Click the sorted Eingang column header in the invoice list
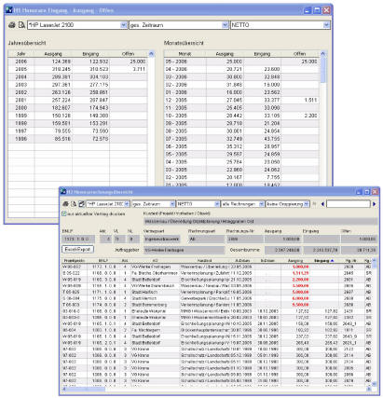This screenshot has height=398, width=383. point(324,261)
